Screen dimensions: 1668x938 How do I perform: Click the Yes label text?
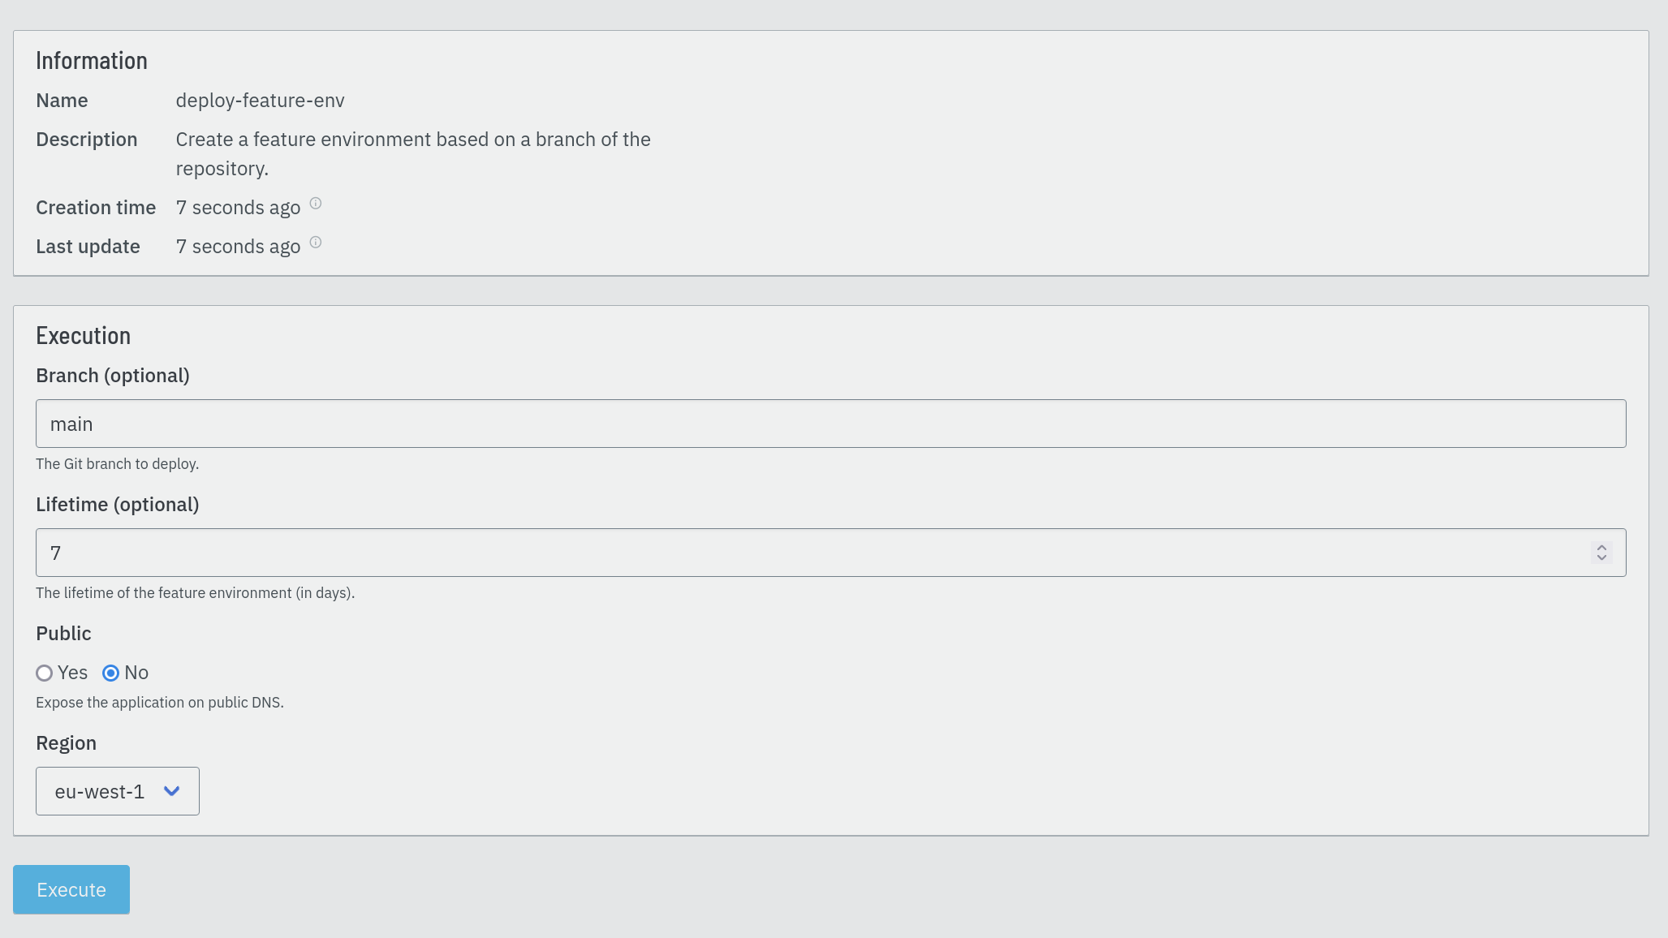72,673
